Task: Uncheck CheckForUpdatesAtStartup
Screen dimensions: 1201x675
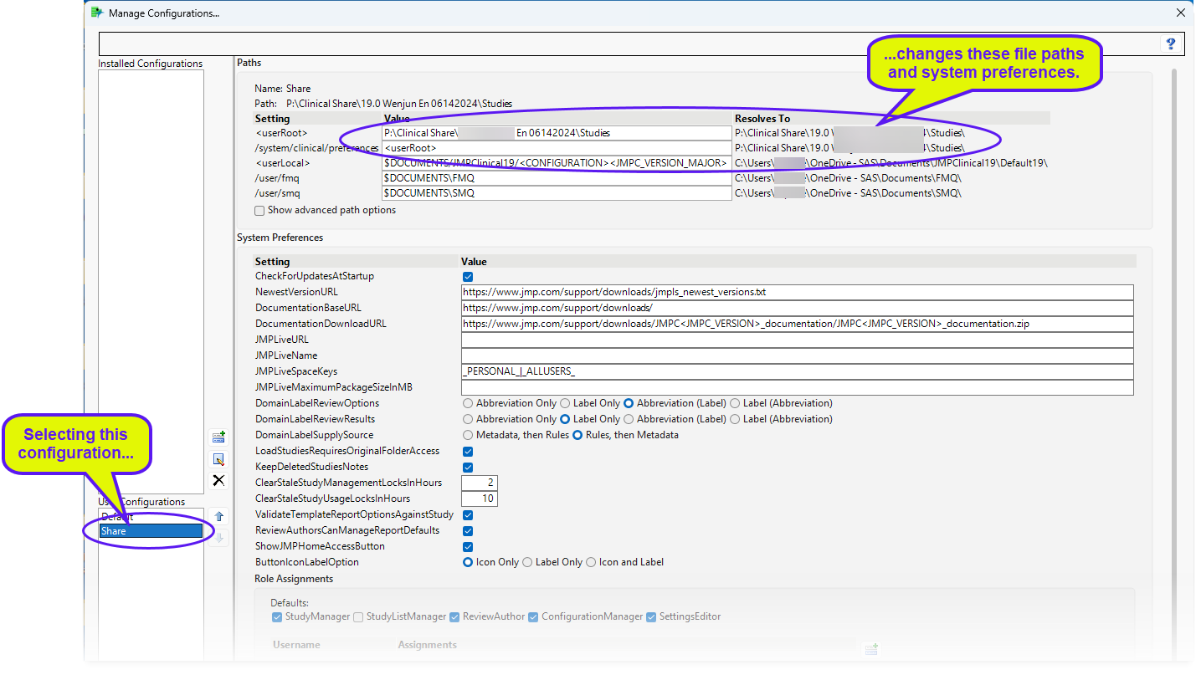Action: [468, 277]
